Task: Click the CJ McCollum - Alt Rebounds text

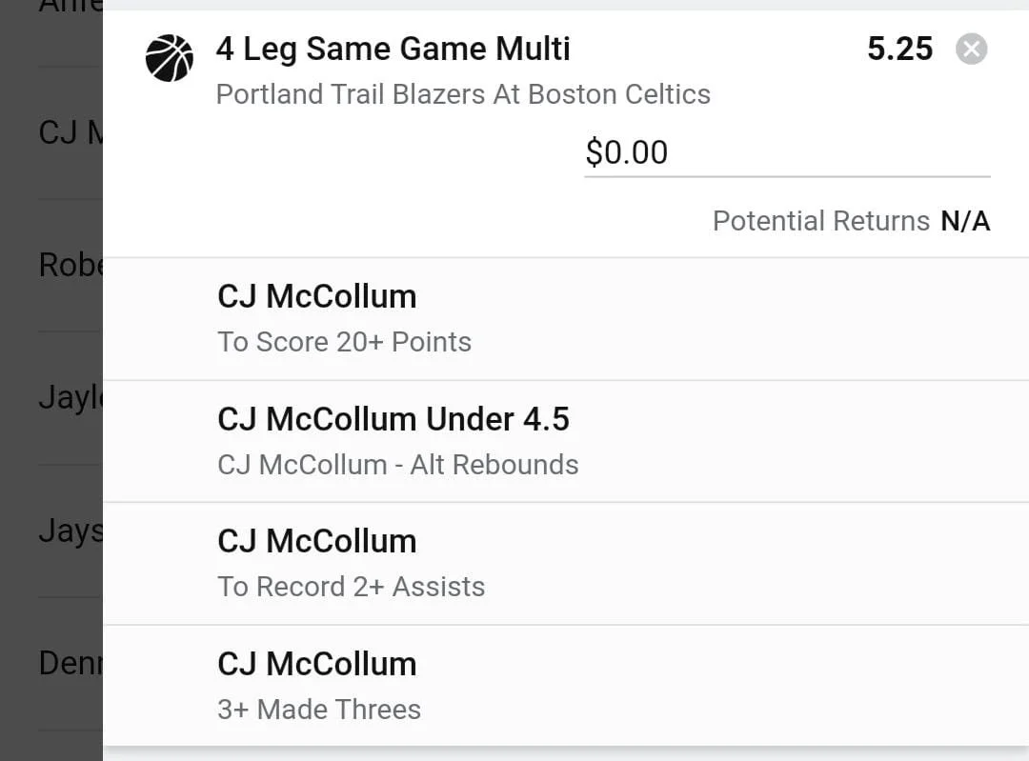Action: pos(397,465)
